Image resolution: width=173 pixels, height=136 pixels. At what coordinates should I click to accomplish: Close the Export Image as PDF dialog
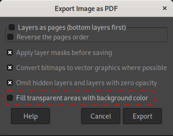click(165, 8)
